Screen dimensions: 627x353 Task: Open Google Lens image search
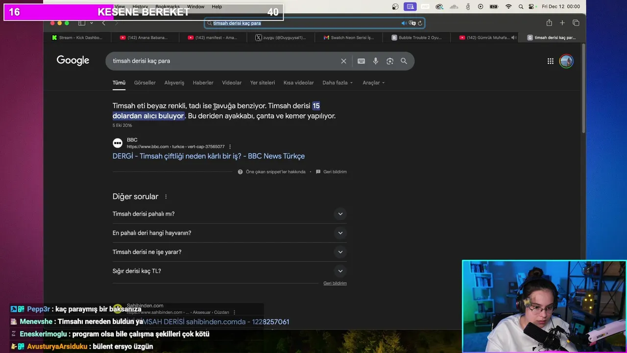pyautogui.click(x=390, y=61)
